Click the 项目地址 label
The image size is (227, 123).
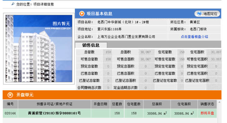(85, 29)
